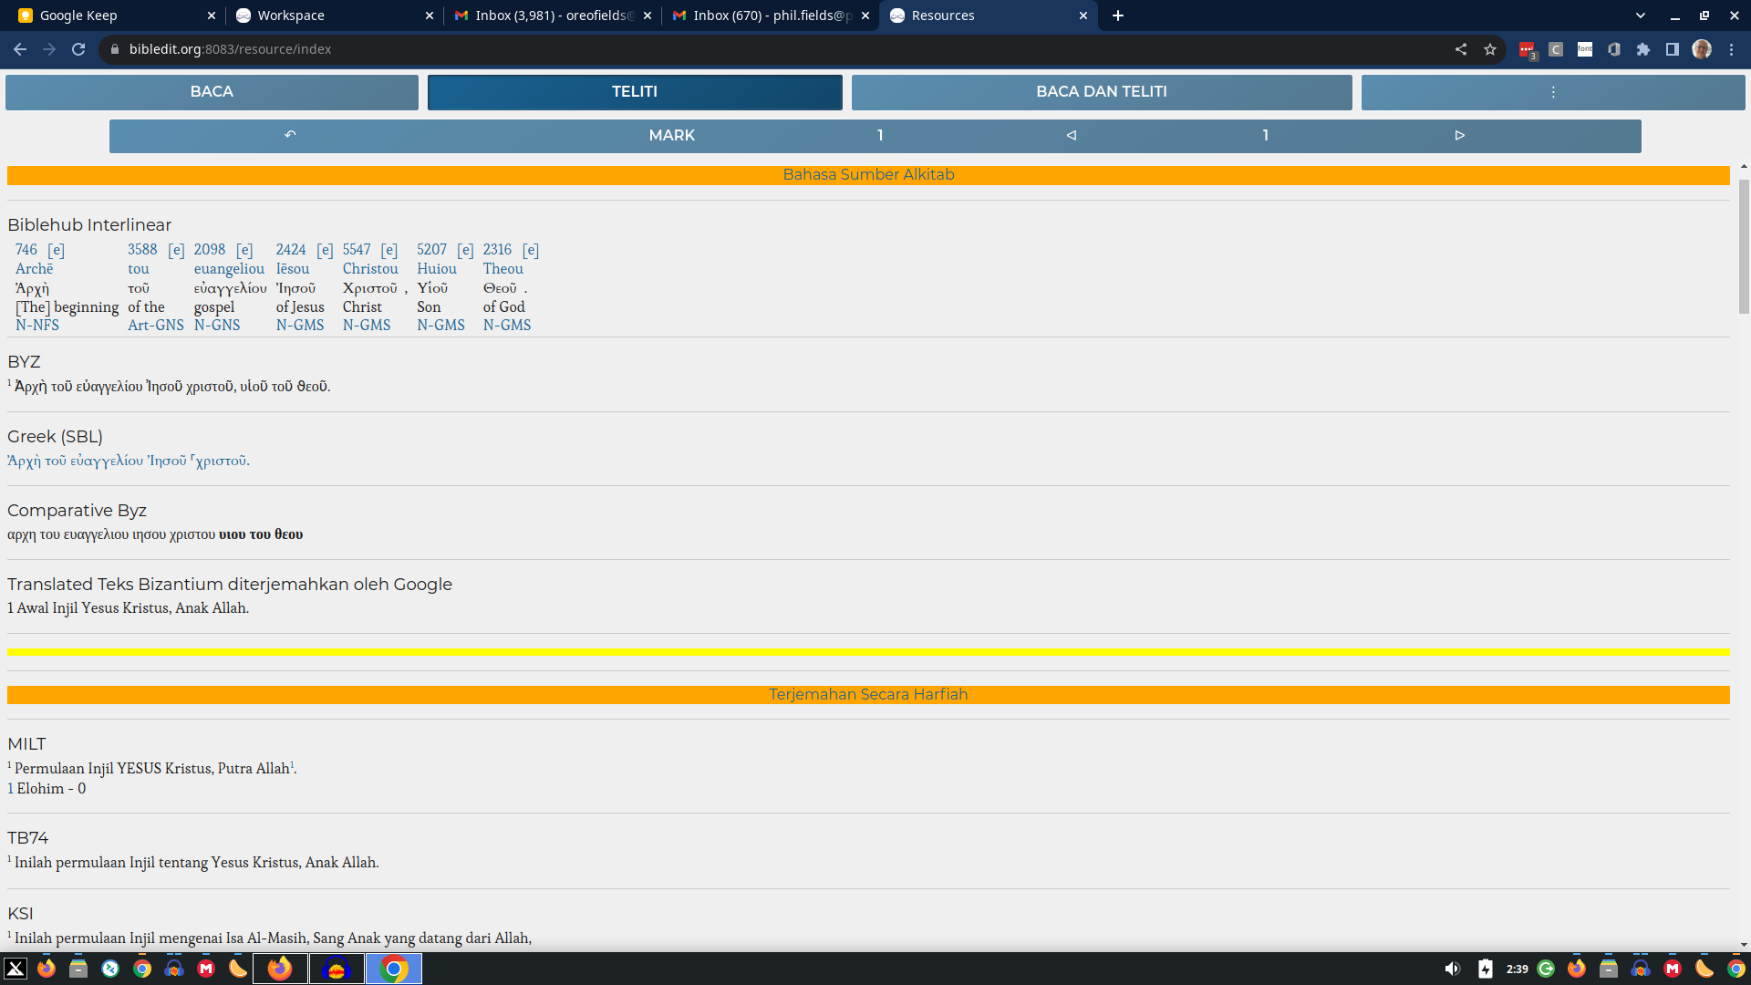Toggle the browser side panel icon

click(1673, 49)
